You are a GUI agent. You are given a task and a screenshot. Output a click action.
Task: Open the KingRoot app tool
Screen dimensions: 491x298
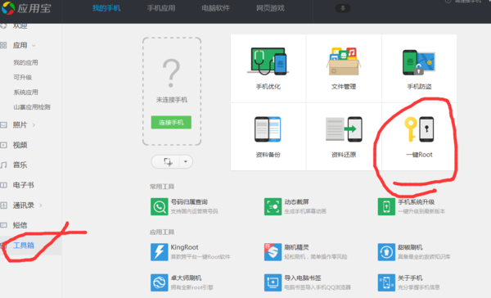191,252
